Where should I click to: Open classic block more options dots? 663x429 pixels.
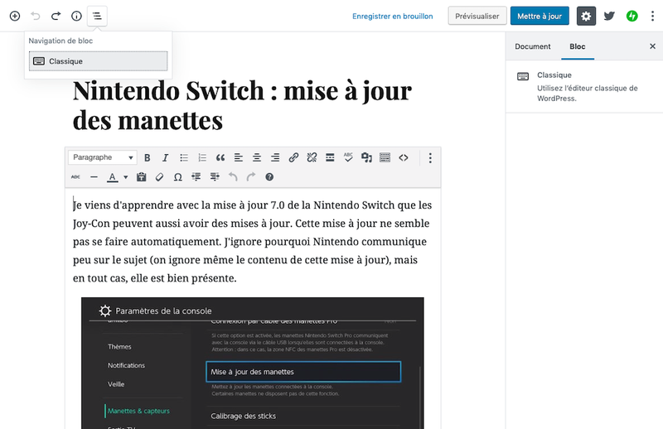click(x=430, y=157)
